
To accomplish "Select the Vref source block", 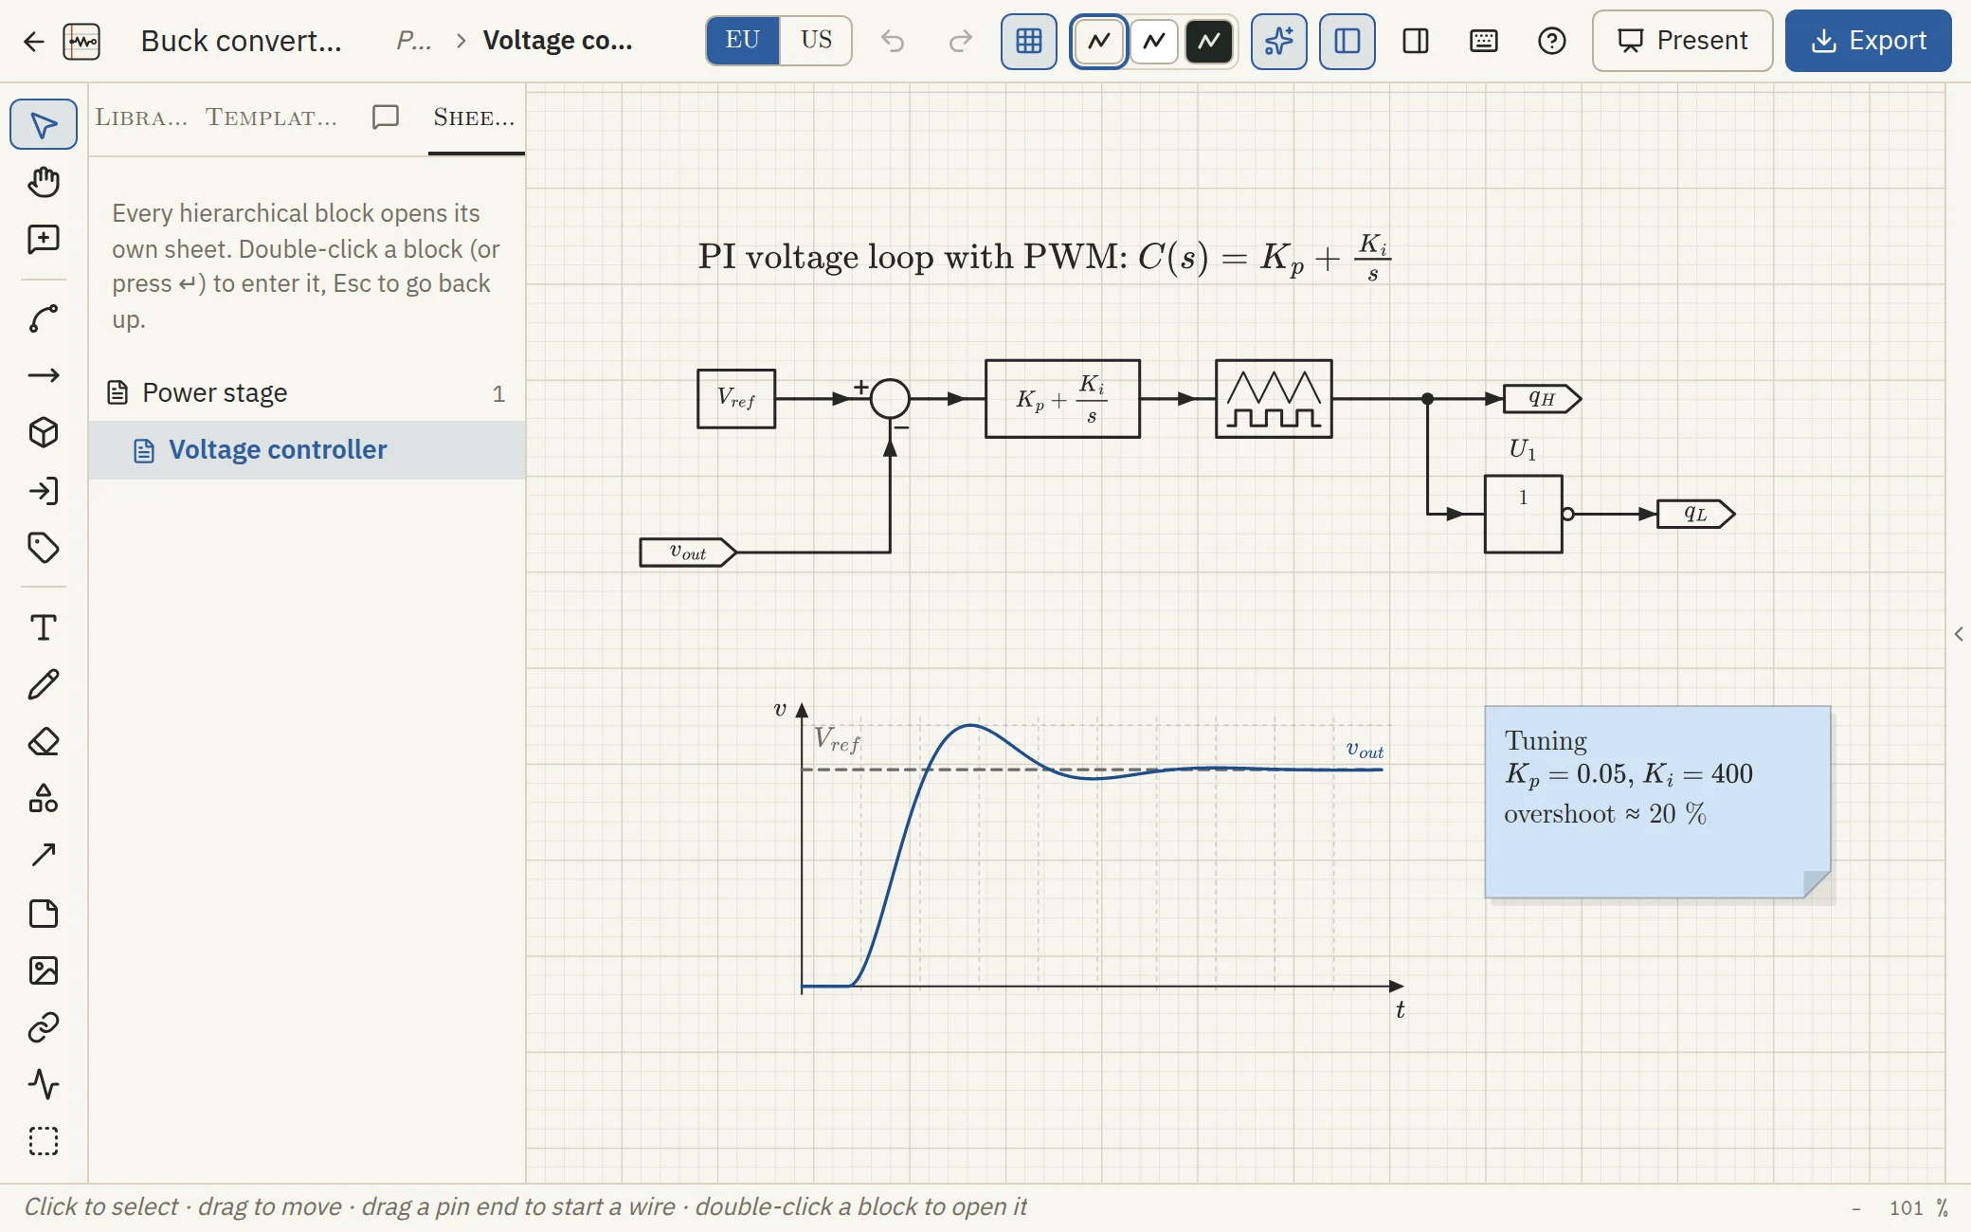I will (x=736, y=399).
